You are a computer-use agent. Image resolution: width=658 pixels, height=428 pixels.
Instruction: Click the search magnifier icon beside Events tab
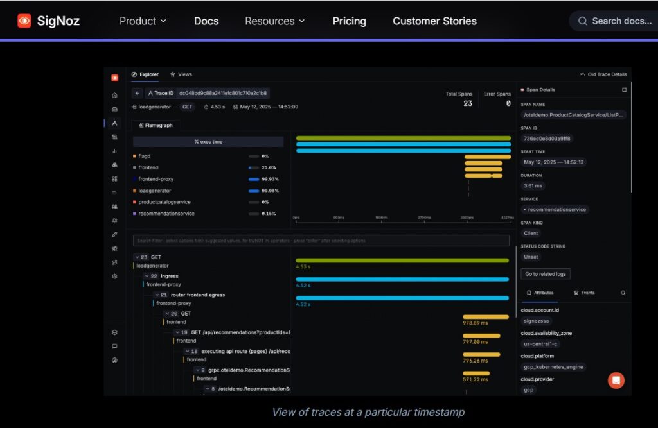(x=623, y=293)
